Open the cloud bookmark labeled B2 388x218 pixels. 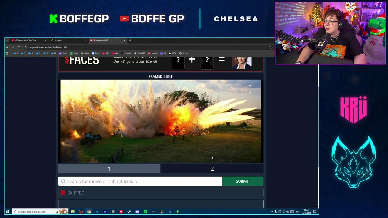point(53,53)
